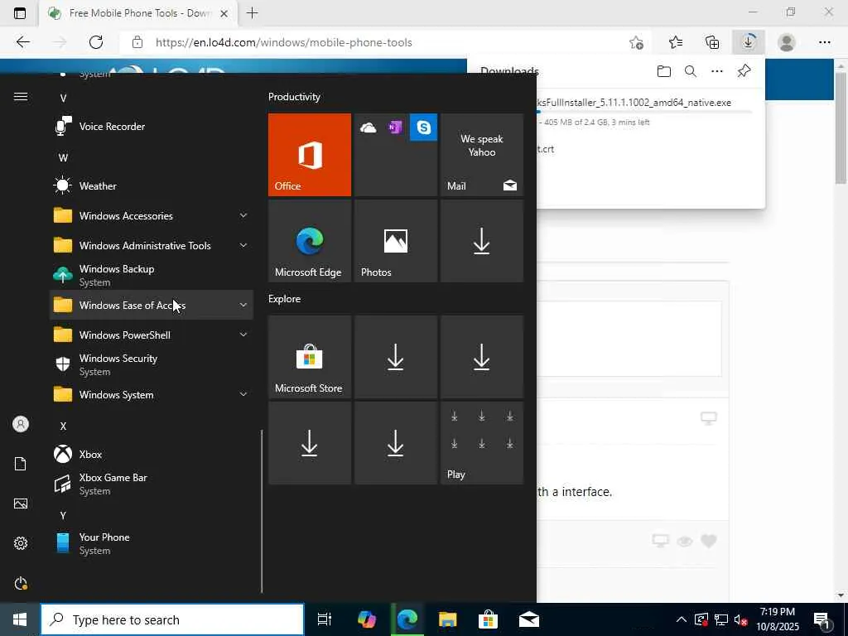The height and width of the screenshot is (636, 848).
Task: Pin the Downloads panel
Action: pyautogui.click(x=744, y=71)
